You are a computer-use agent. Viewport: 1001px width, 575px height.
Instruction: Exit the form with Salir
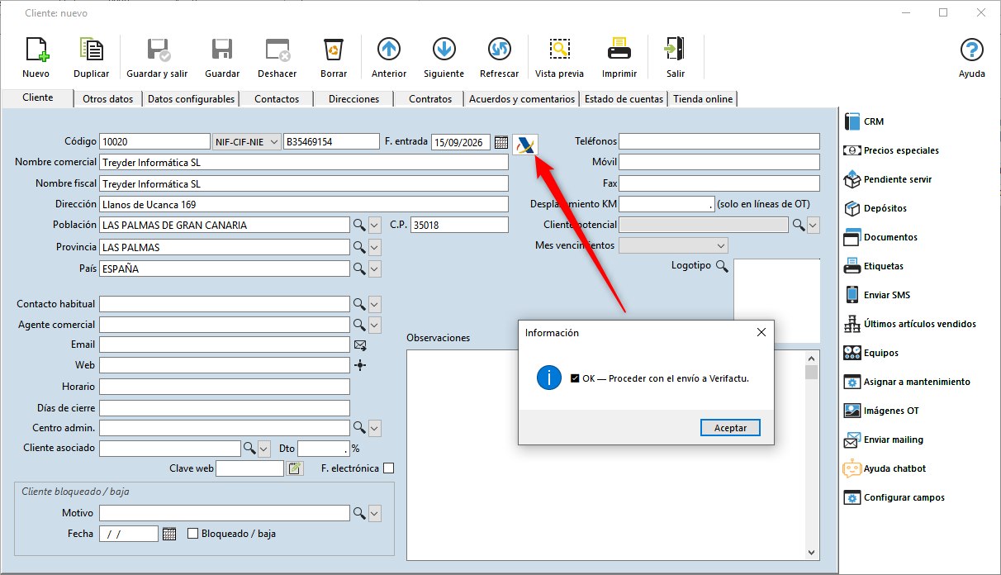click(676, 57)
